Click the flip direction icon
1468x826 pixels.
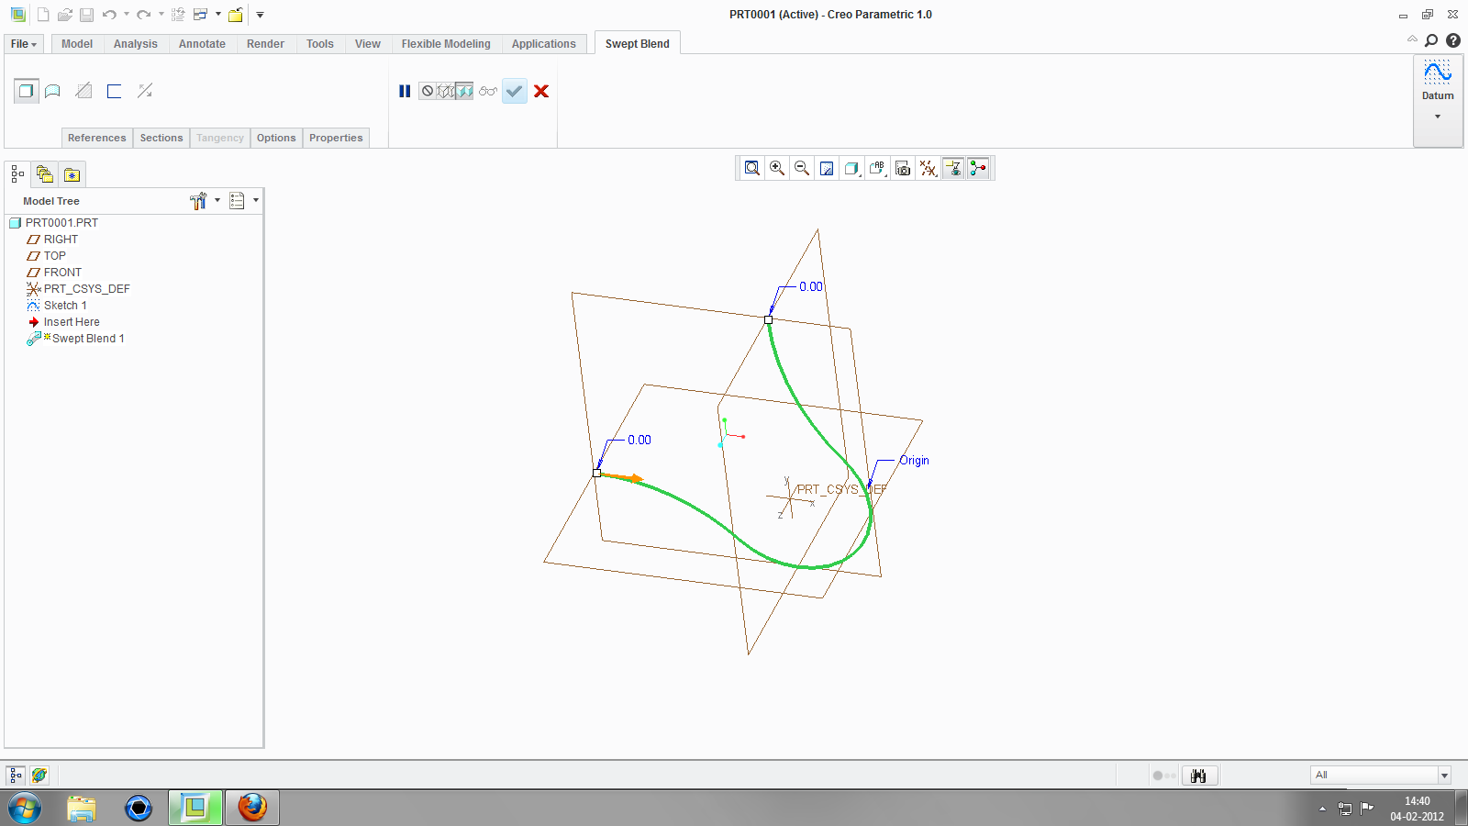click(x=145, y=91)
